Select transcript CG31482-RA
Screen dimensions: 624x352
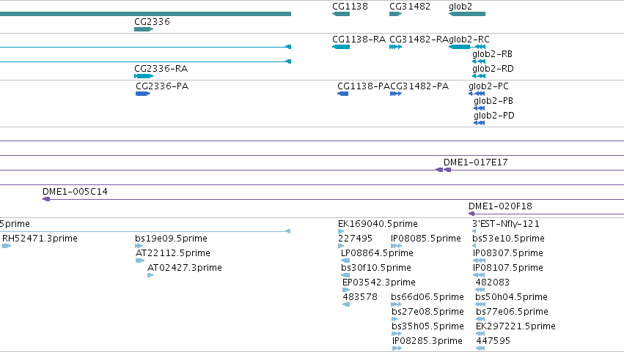coord(395,47)
